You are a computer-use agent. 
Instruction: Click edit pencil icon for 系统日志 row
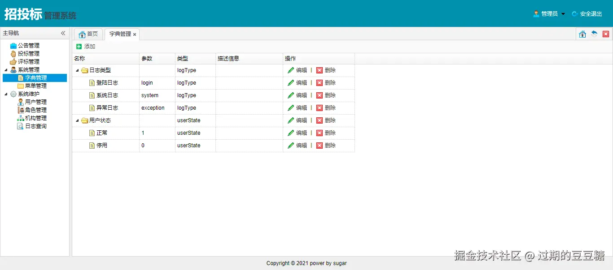pos(291,95)
